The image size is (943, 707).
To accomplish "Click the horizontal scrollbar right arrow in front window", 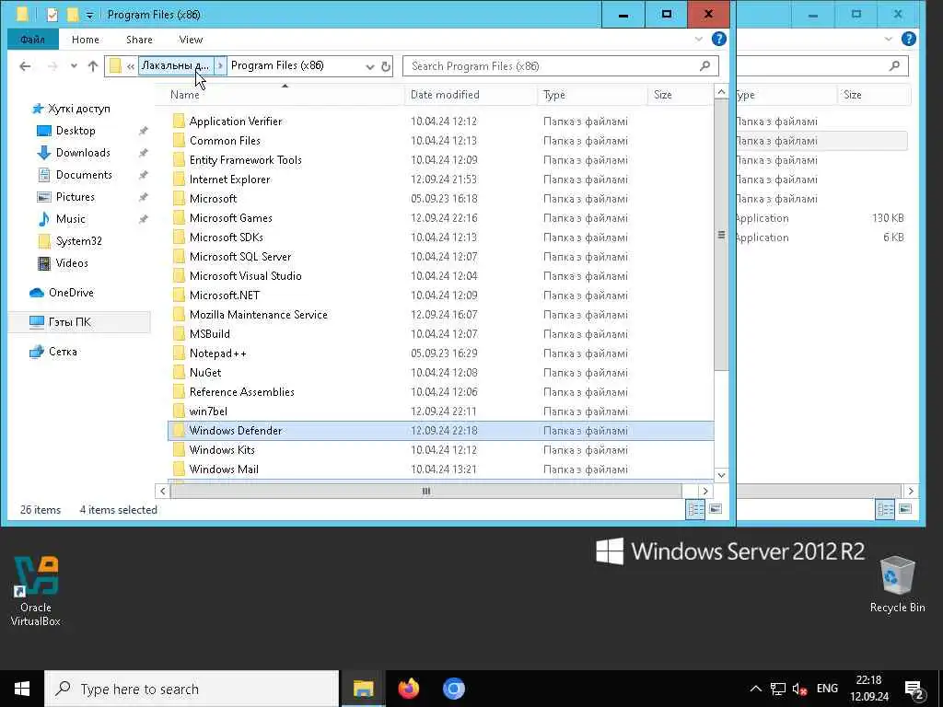I will click(x=705, y=492).
